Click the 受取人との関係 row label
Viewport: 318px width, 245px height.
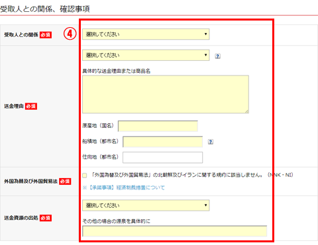21,34
